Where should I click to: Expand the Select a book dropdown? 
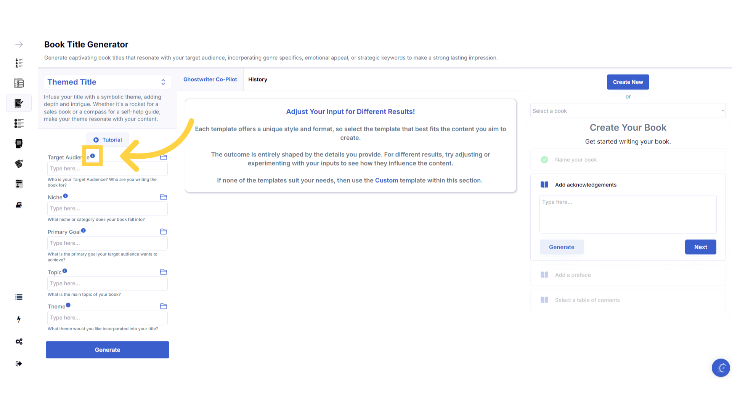pyautogui.click(x=628, y=111)
